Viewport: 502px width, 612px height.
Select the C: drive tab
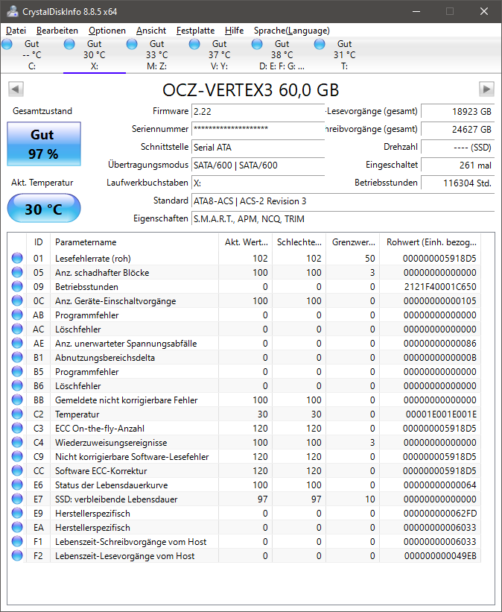coord(31,55)
